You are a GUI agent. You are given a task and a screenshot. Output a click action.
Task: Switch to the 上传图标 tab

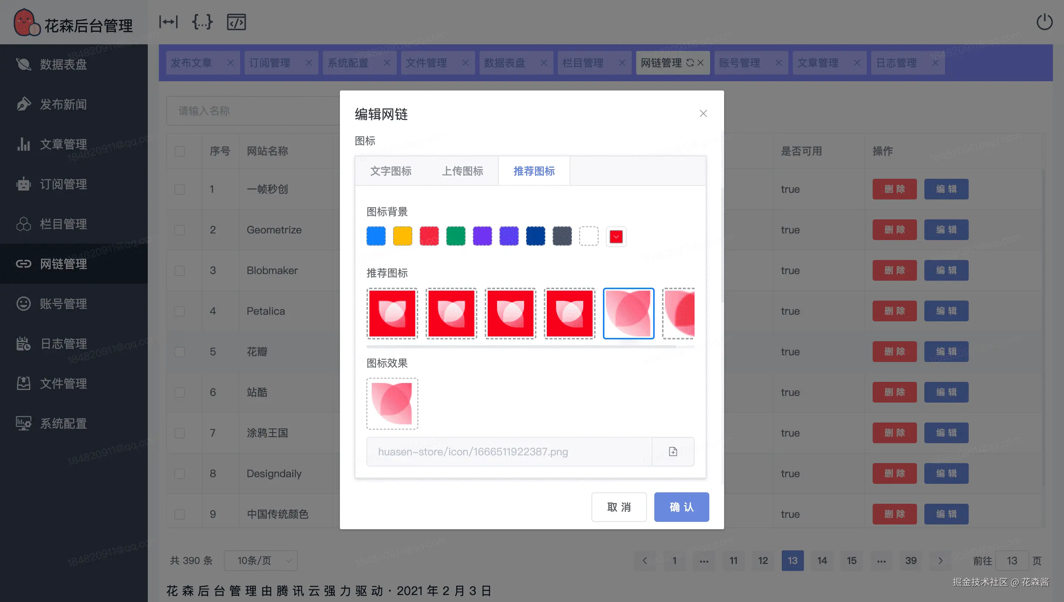(462, 171)
